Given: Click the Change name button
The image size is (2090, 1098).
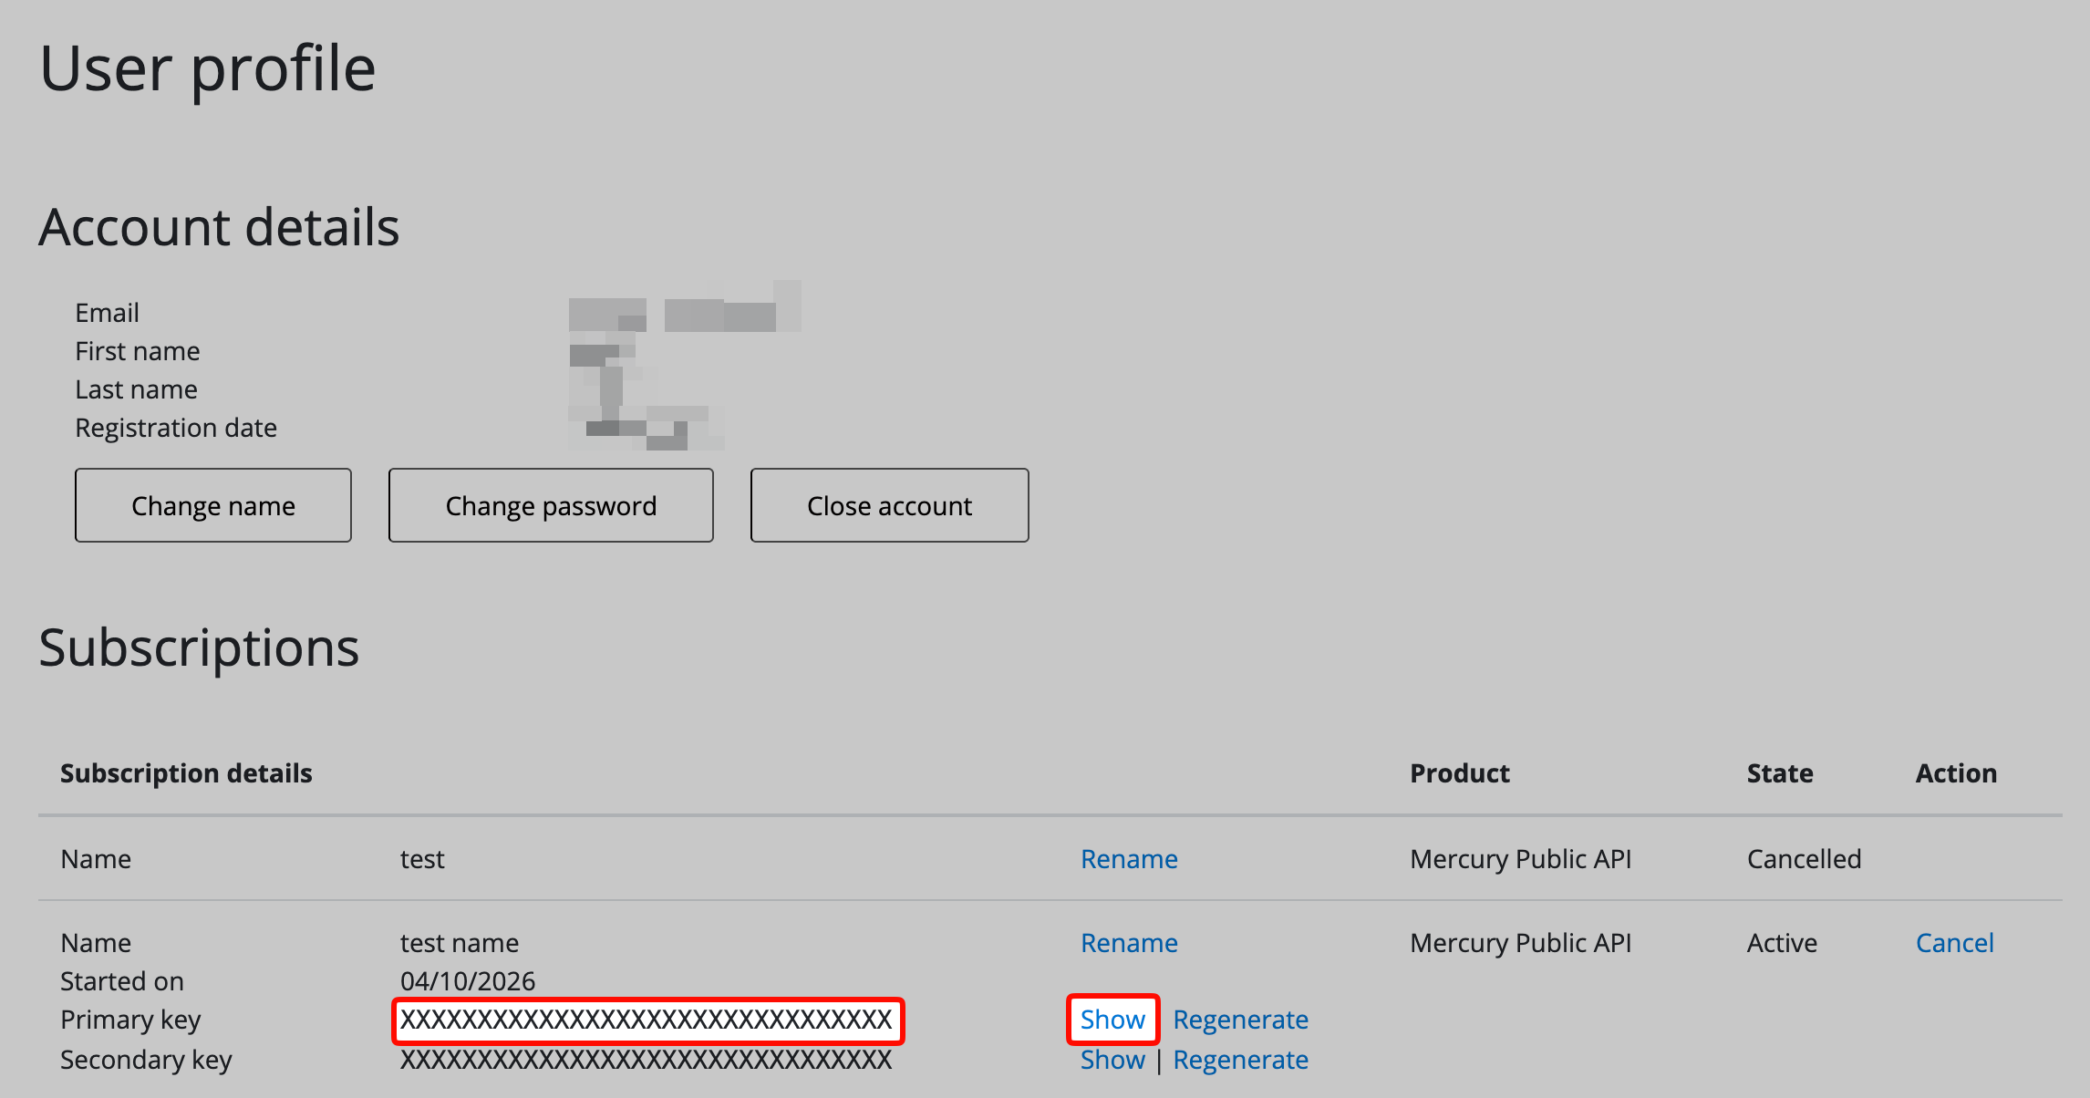Looking at the screenshot, I should (x=213, y=505).
